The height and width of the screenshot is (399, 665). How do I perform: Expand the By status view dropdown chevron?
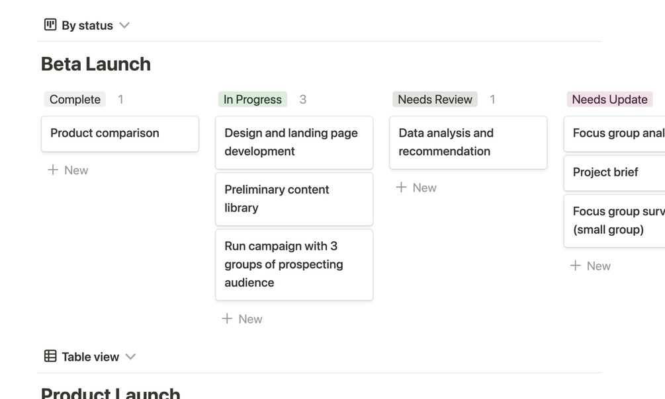coord(124,25)
